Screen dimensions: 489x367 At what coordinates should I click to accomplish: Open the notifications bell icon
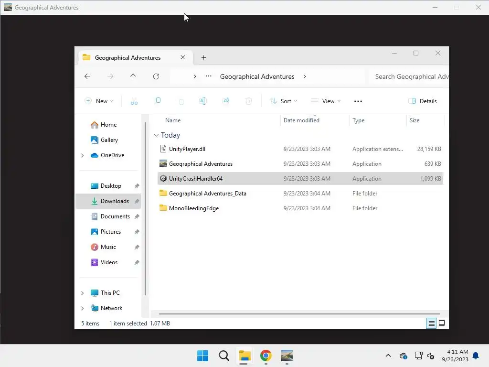click(x=476, y=356)
